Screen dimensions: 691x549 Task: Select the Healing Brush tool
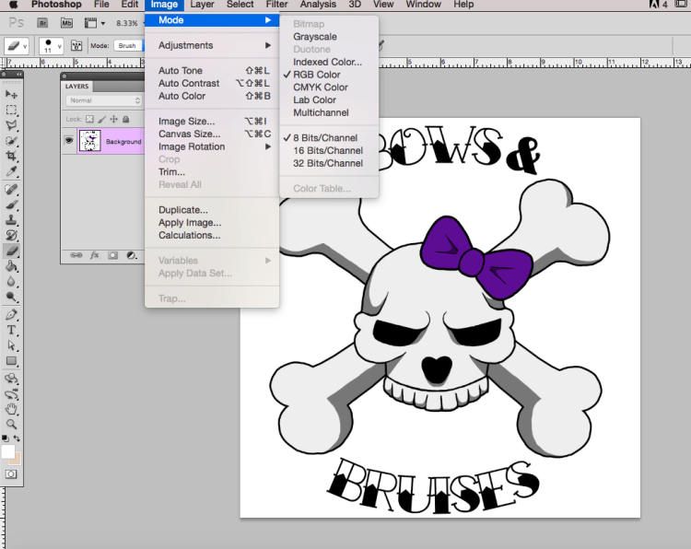[11, 190]
